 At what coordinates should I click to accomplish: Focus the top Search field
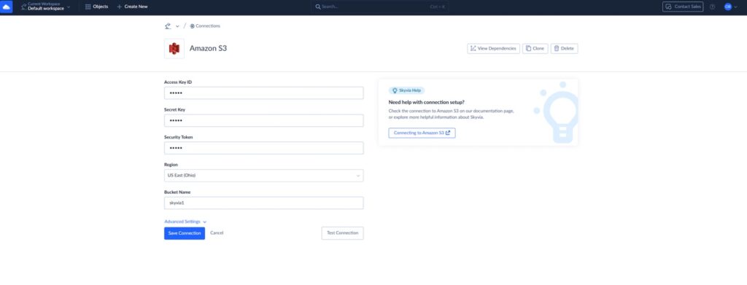pyautogui.click(x=379, y=7)
